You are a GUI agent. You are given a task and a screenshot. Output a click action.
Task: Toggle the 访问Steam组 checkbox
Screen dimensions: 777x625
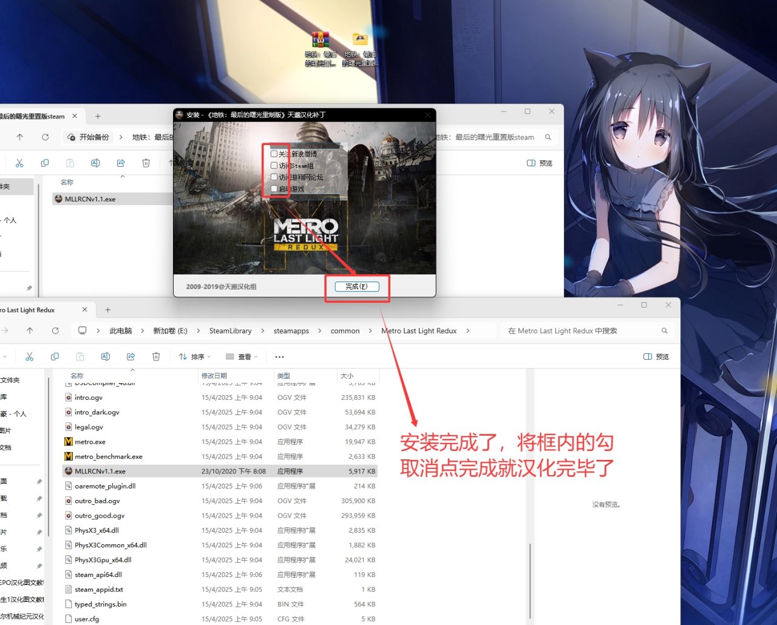(274, 166)
